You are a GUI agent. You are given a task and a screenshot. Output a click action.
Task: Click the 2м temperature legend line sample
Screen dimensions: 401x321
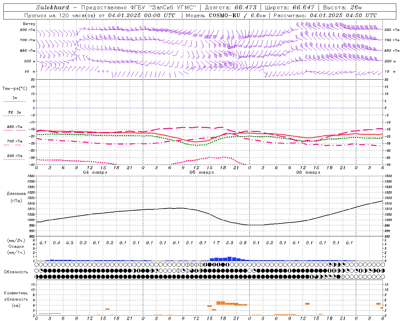(x=14, y=102)
